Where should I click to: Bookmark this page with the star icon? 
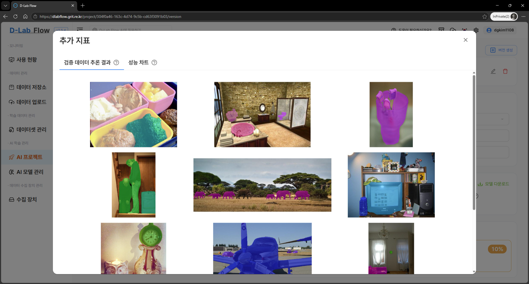(x=485, y=17)
